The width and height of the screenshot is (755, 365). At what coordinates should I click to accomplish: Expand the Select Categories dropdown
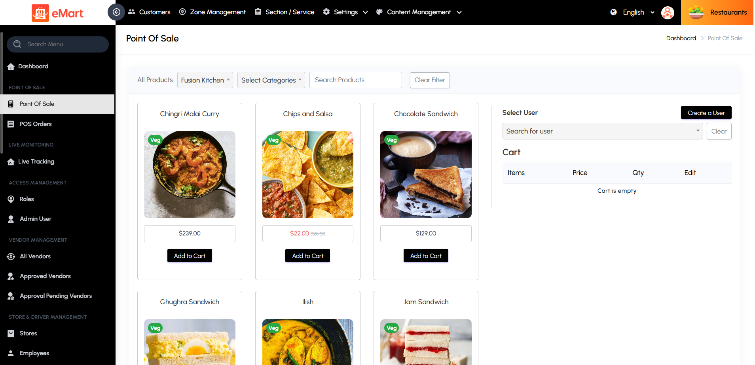(x=271, y=80)
